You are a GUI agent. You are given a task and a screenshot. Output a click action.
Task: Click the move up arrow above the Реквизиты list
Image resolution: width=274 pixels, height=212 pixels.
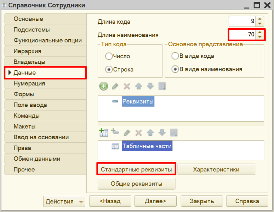click(139, 86)
